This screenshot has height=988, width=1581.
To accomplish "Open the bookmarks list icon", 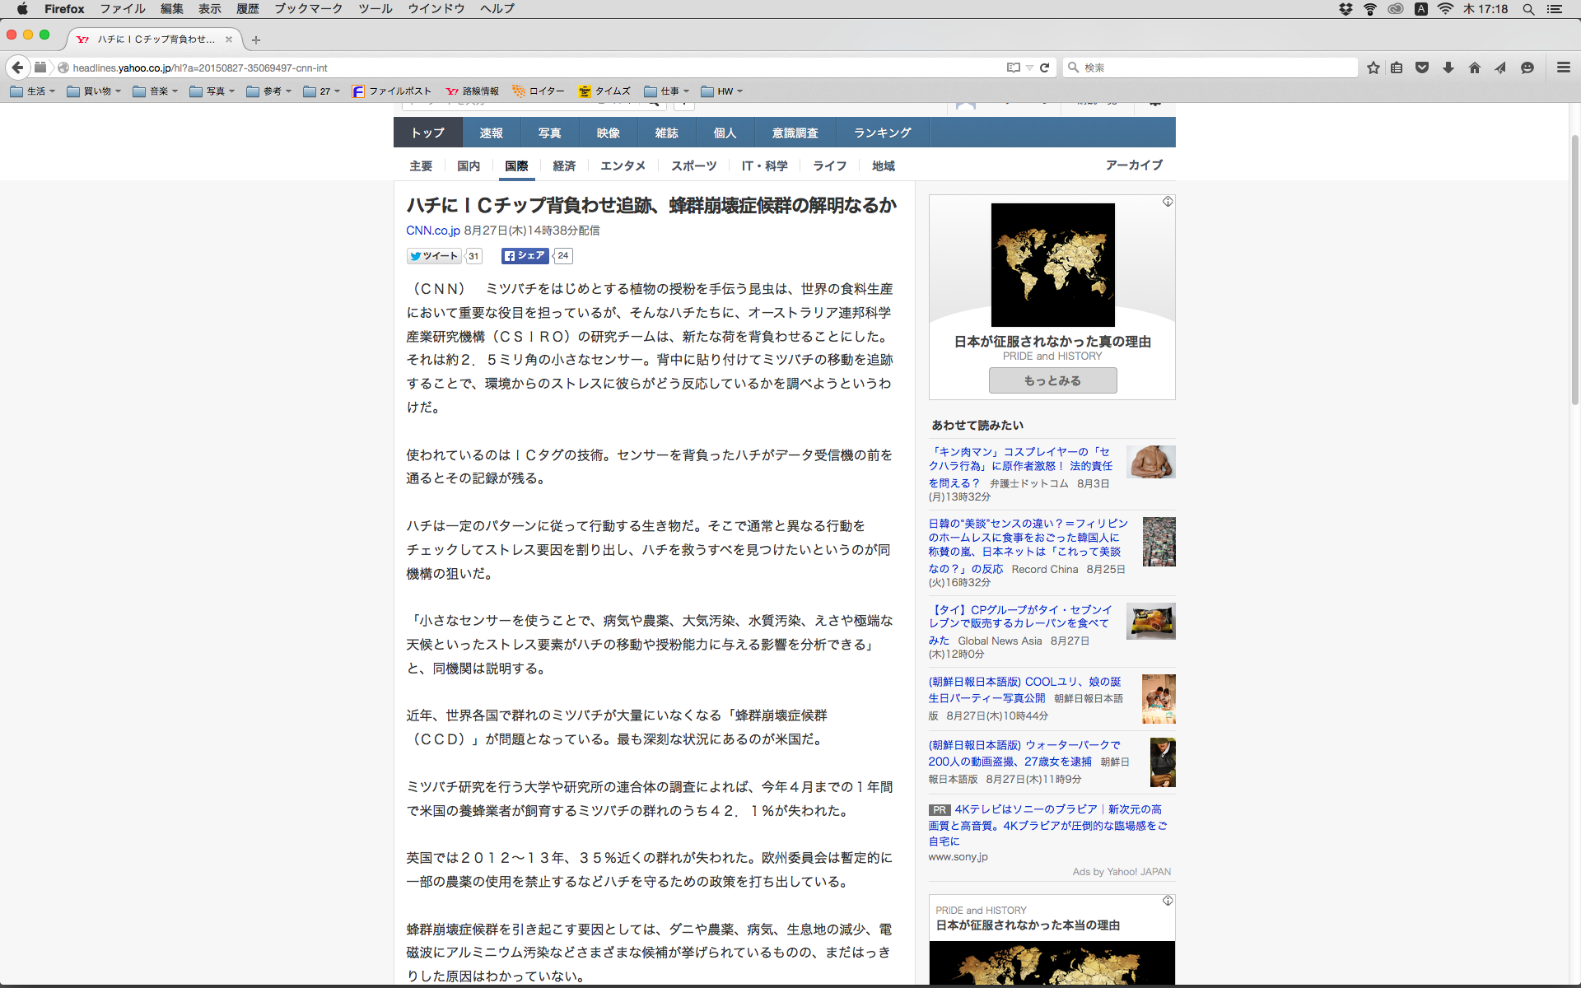I will click(x=1397, y=68).
